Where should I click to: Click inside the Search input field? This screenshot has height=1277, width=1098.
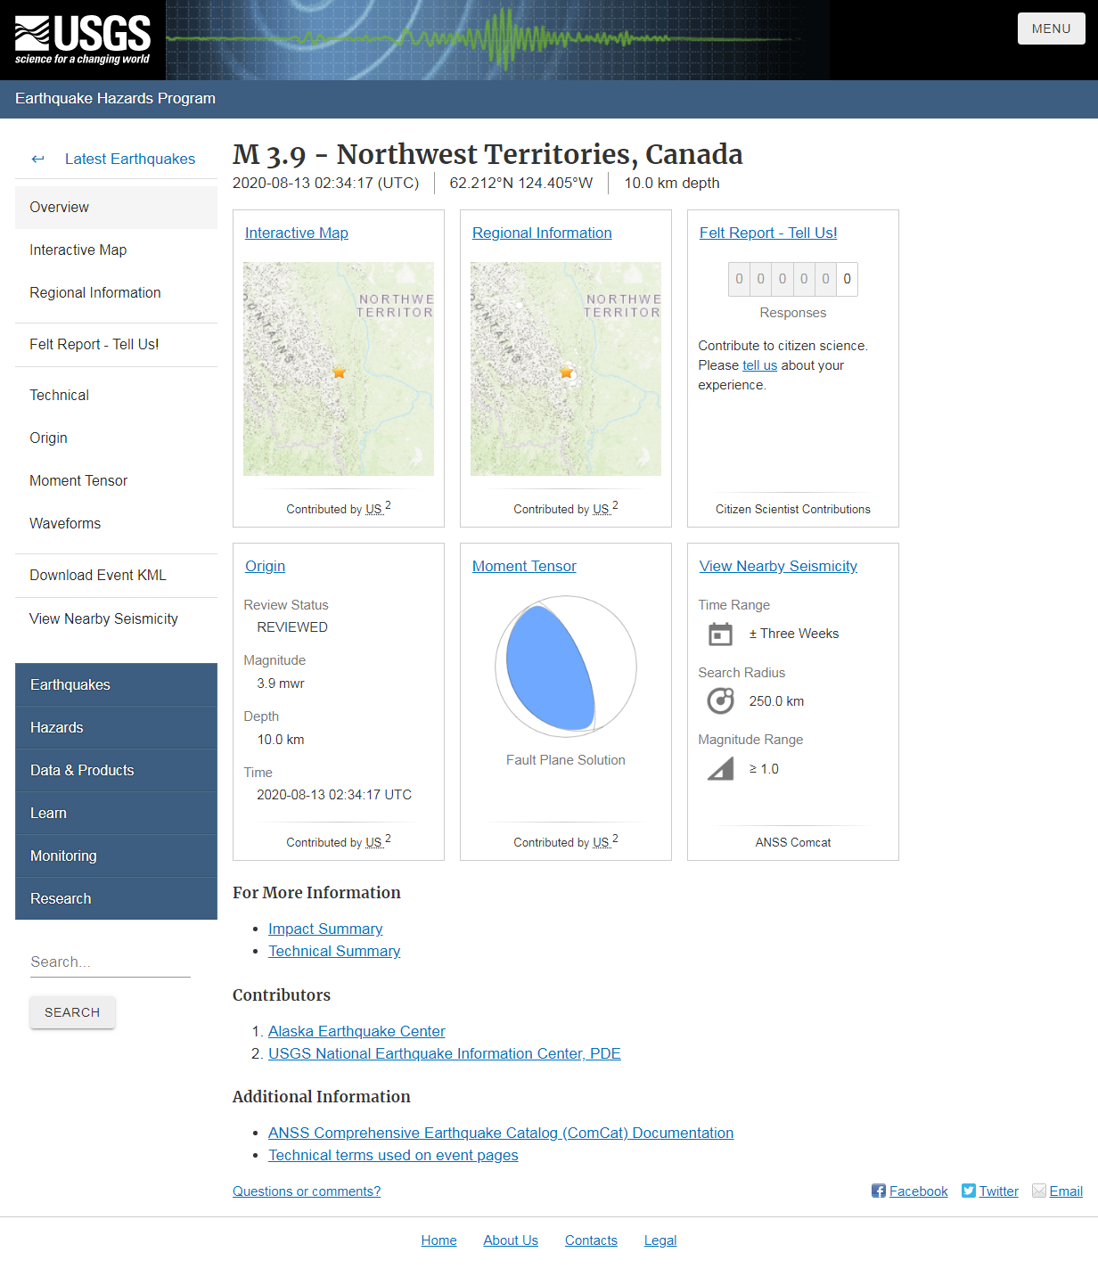click(x=110, y=962)
